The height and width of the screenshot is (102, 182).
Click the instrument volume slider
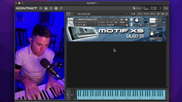pos(156,25)
